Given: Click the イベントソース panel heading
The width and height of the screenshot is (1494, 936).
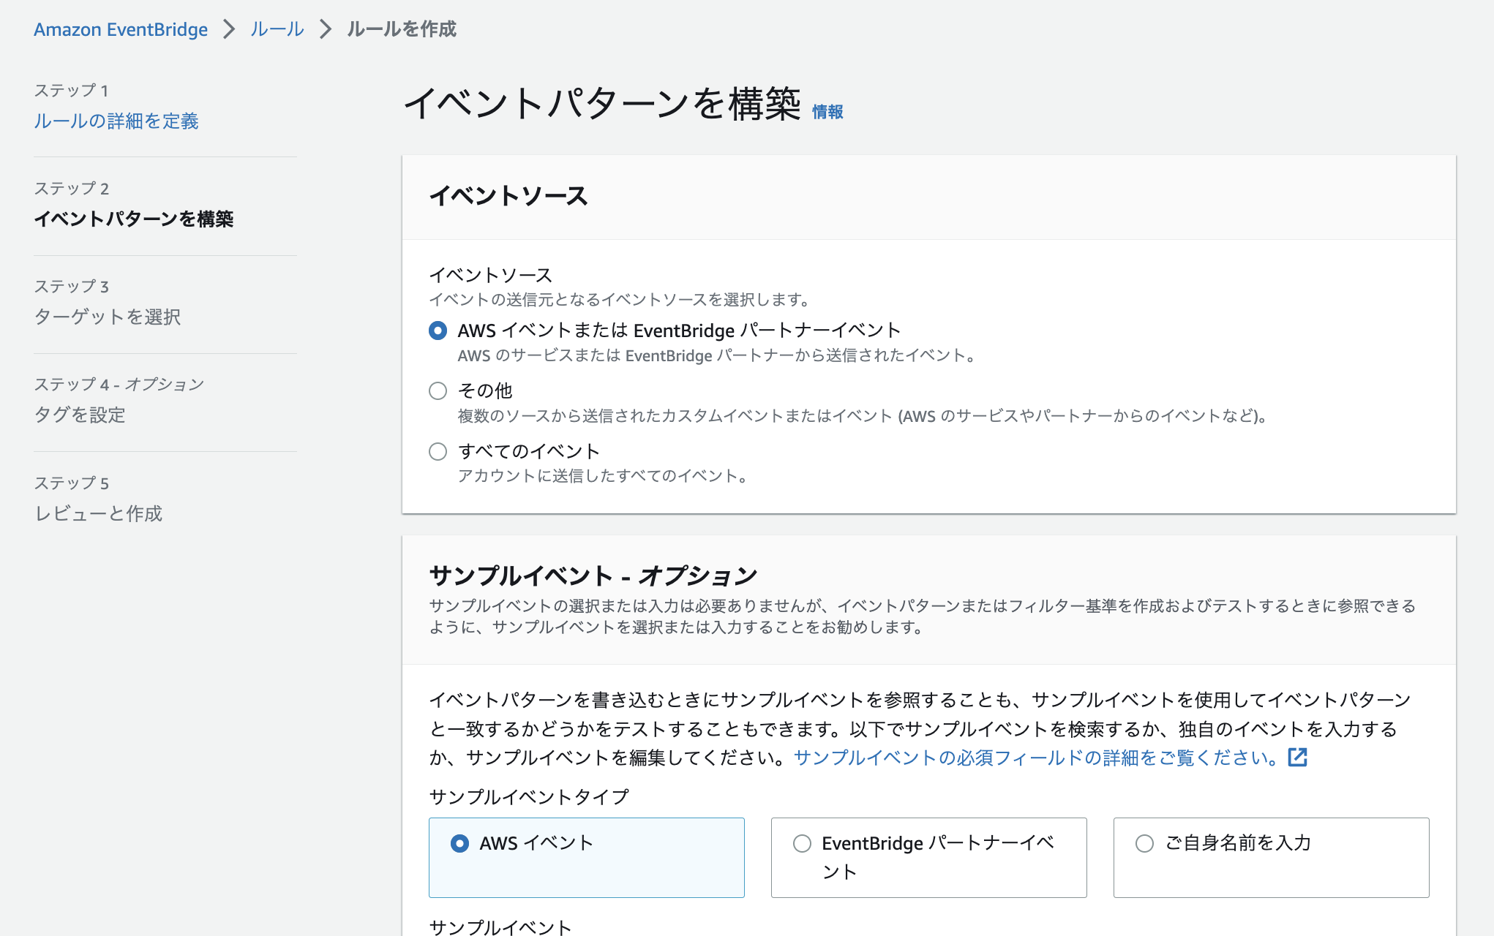Looking at the screenshot, I should point(508,196).
